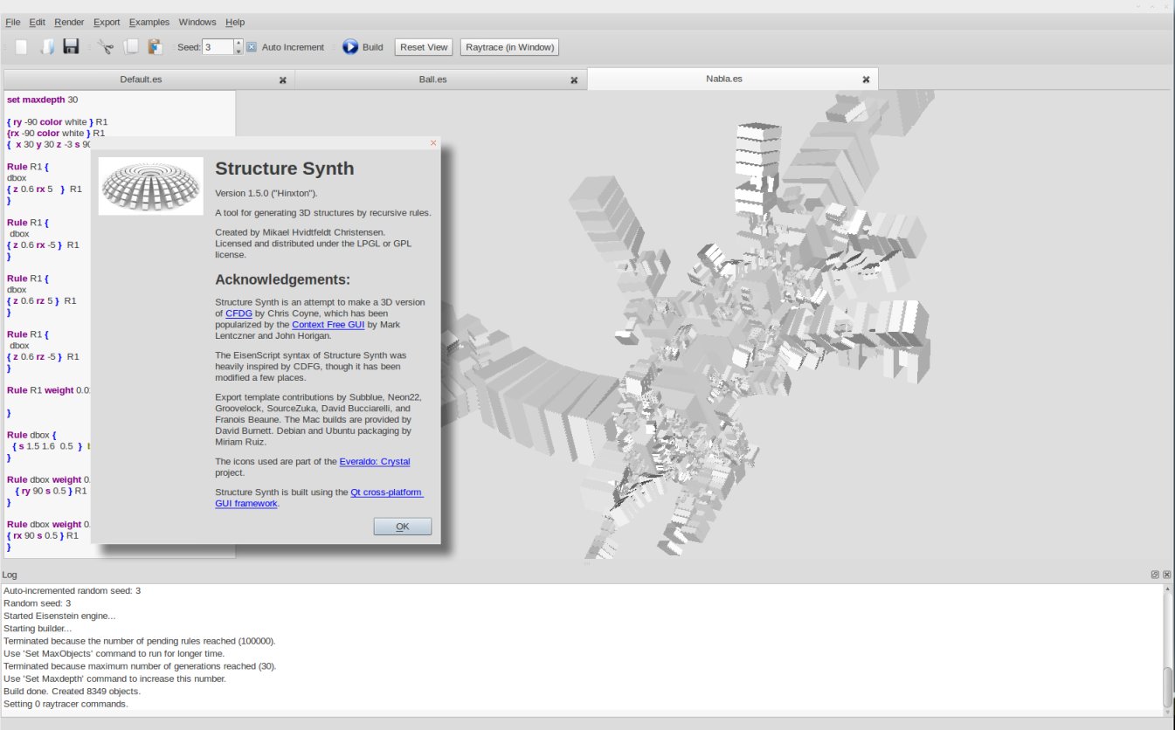Screen dimensions: 1175x730
Task: Close the Default.es tab
Action: [282, 79]
